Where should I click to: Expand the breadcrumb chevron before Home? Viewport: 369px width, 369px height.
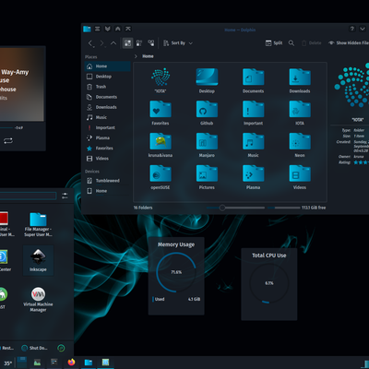(136, 56)
